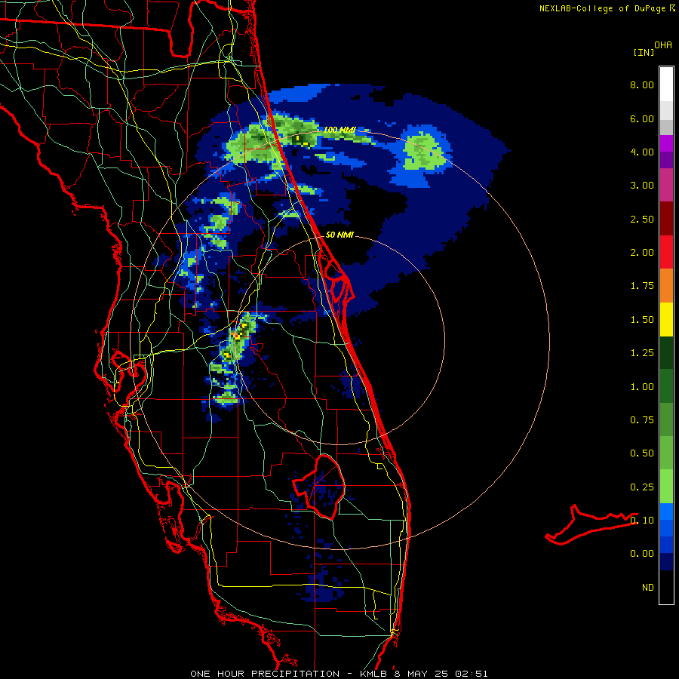Click the yellow legend swatch near 1.50
This screenshot has width=679, height=679.
666,319
